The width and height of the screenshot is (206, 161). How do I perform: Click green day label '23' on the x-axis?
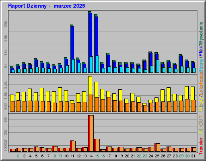pos(145,156)
